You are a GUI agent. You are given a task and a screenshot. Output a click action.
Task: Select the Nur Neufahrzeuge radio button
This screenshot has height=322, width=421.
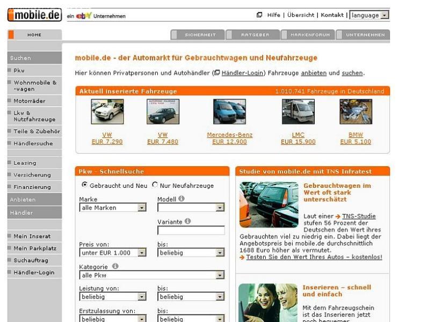[155, 185]
